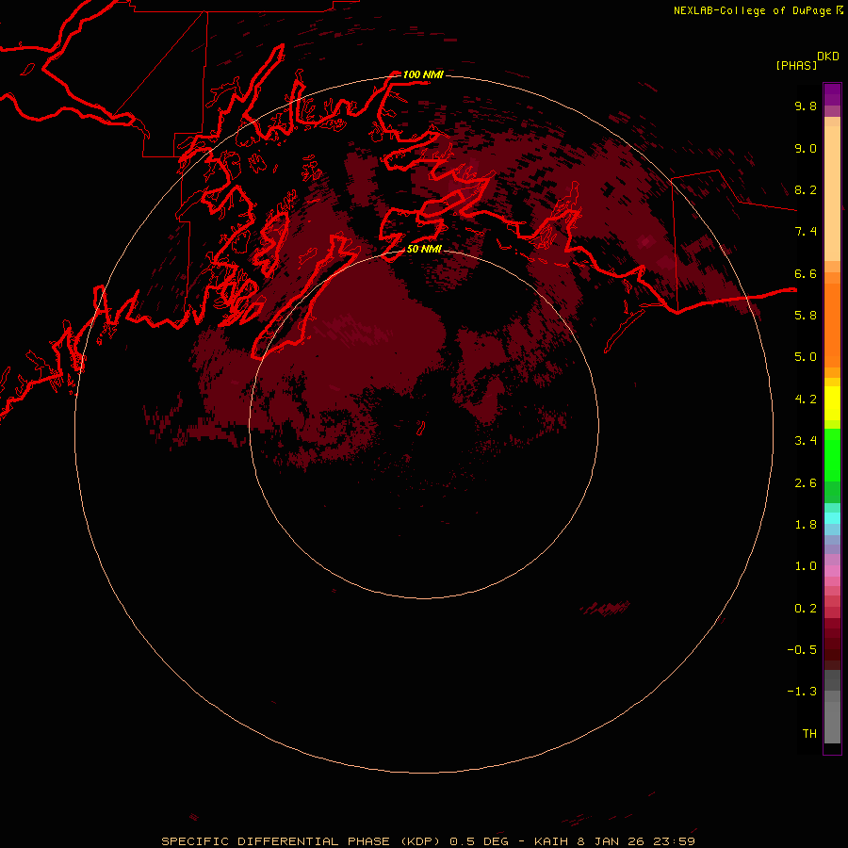Click the bright green band of the color bar
Screen dimensions: 848x848
pos(832,454)
